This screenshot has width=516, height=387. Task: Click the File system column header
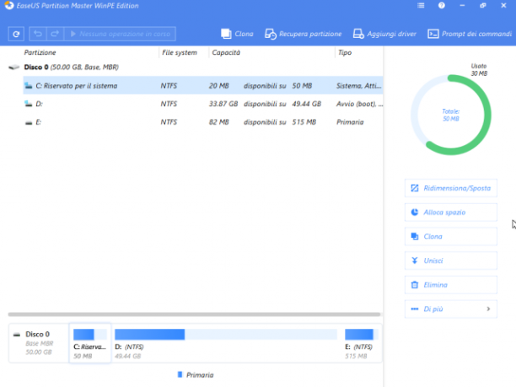[180, 52]
